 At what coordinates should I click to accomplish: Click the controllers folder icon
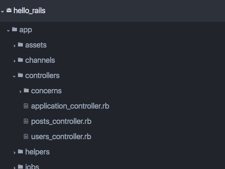[20, 75]
